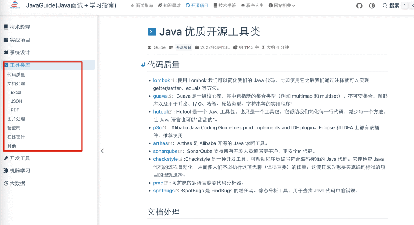Image resolution: width=414 pixels, height=225 pixels.
Task: Click the terminal icon beside page title
Action: [152, 32]
